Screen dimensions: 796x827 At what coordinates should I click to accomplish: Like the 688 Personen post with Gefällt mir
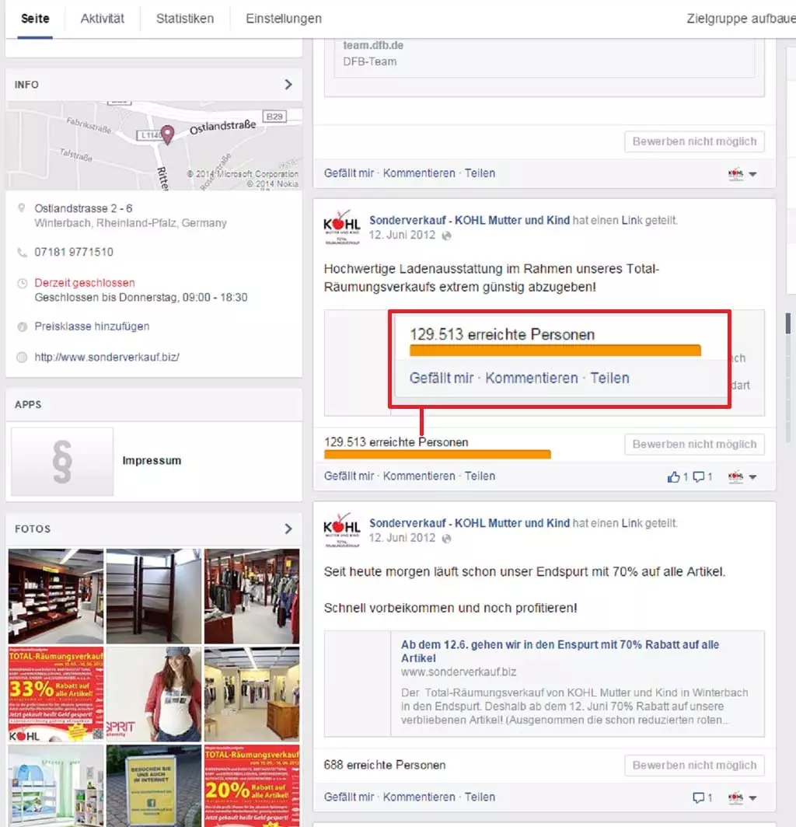tap(349, 797)
